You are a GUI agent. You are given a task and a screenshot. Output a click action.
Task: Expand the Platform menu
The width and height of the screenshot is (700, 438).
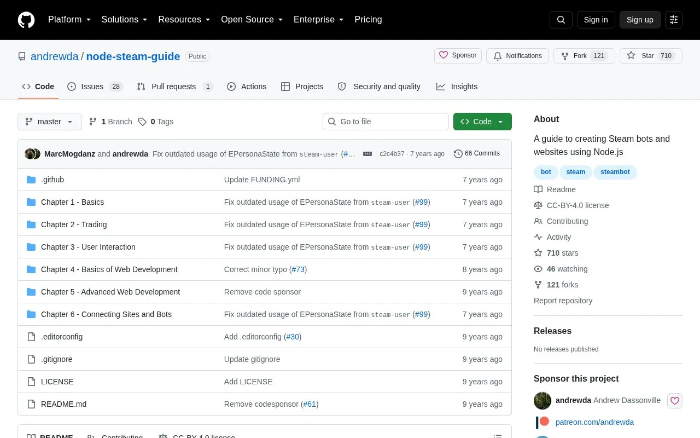click(x=69, y=20)
